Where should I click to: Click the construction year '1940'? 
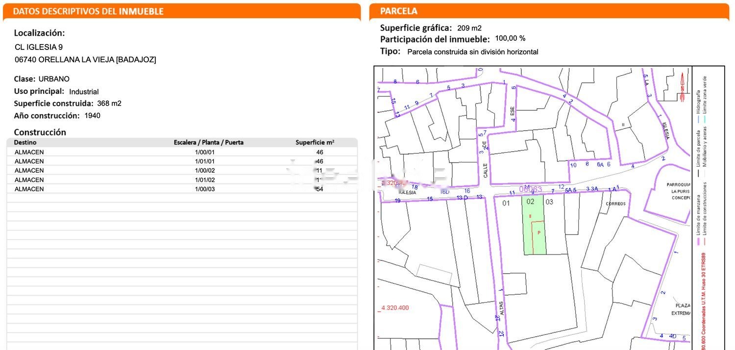92,116
